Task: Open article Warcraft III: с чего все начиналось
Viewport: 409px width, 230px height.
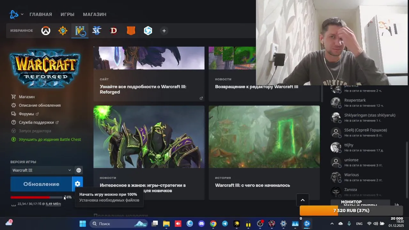Action: pyautogui.click(x=252, y=185)
